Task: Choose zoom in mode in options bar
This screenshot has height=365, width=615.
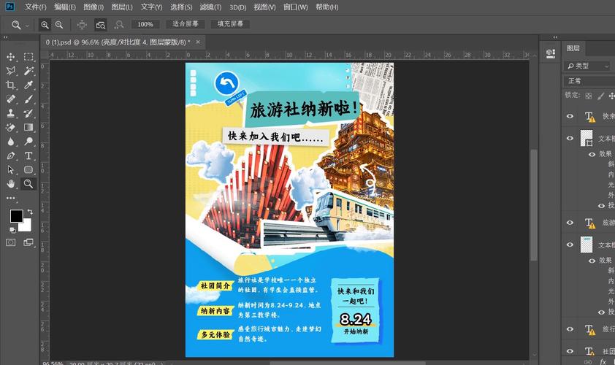Action: pyautogui.click(x=45, y=25)
